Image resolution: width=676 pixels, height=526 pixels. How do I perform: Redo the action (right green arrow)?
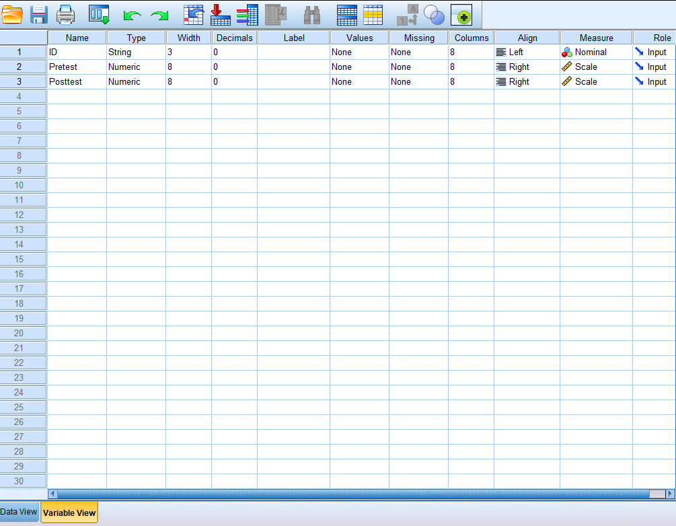point(159,15)
